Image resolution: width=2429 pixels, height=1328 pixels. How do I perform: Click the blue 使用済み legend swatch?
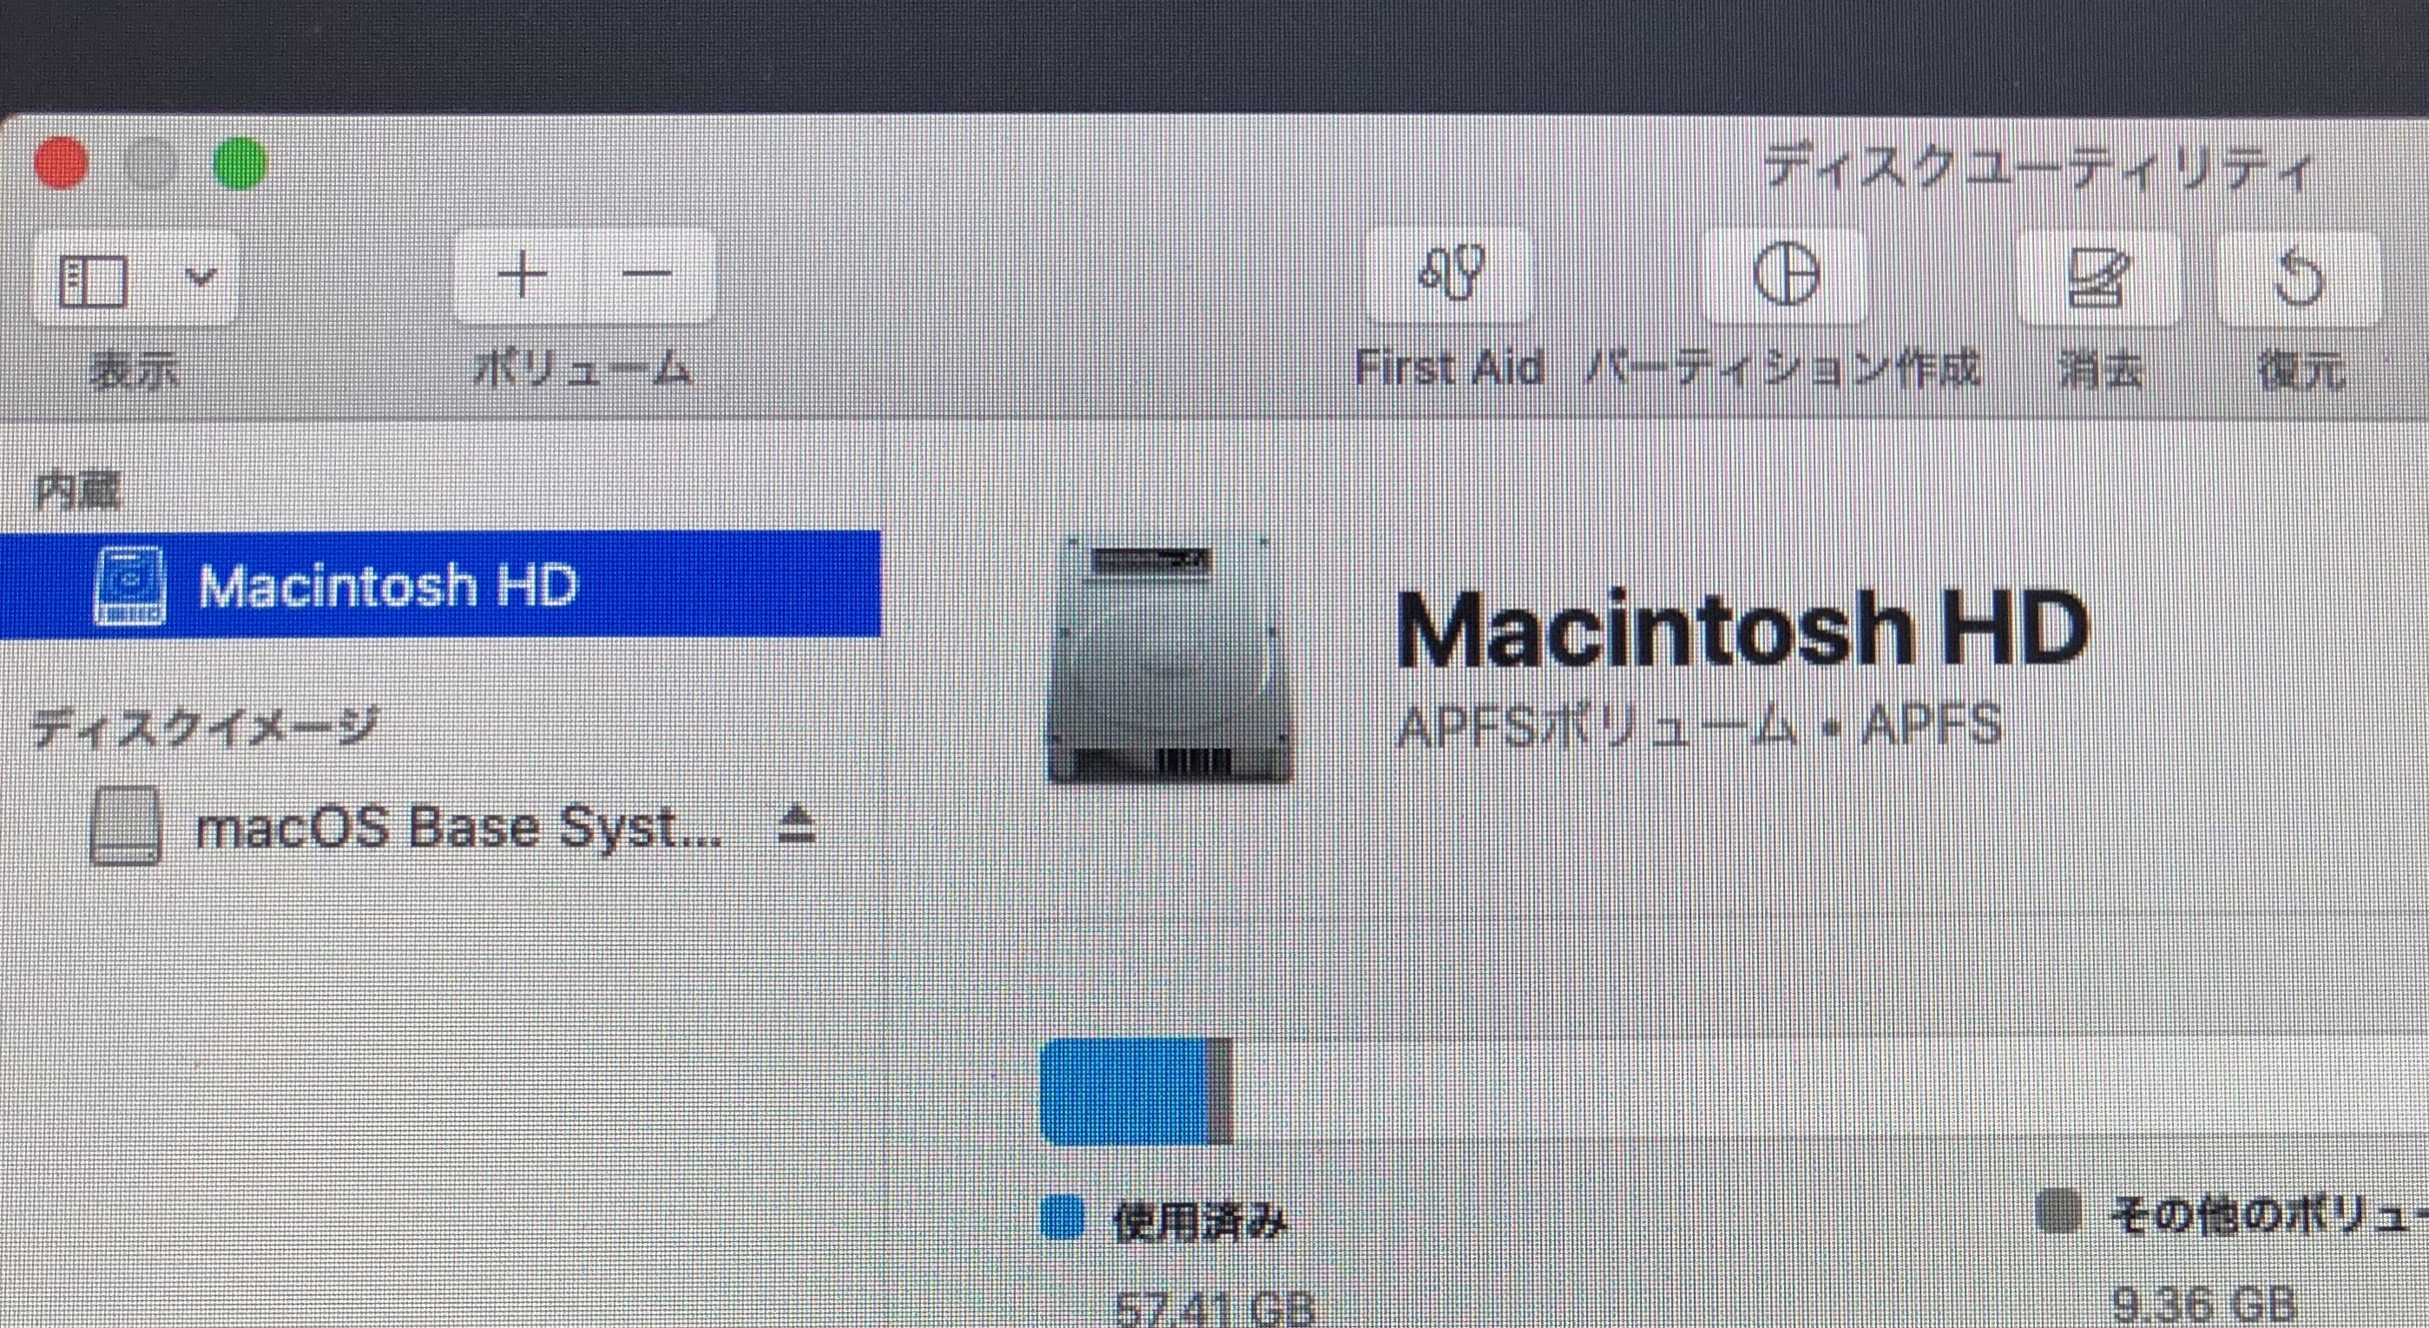[x=1063, y=1217]
